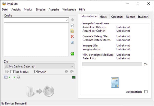Select the Optionen tab
The width and height of the screenshot is (154, 106).
click(117, 16)
